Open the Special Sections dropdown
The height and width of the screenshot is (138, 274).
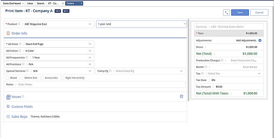click(x=49, y=71)
